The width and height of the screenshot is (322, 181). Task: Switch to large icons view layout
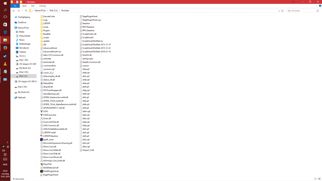tap(319, 179)
